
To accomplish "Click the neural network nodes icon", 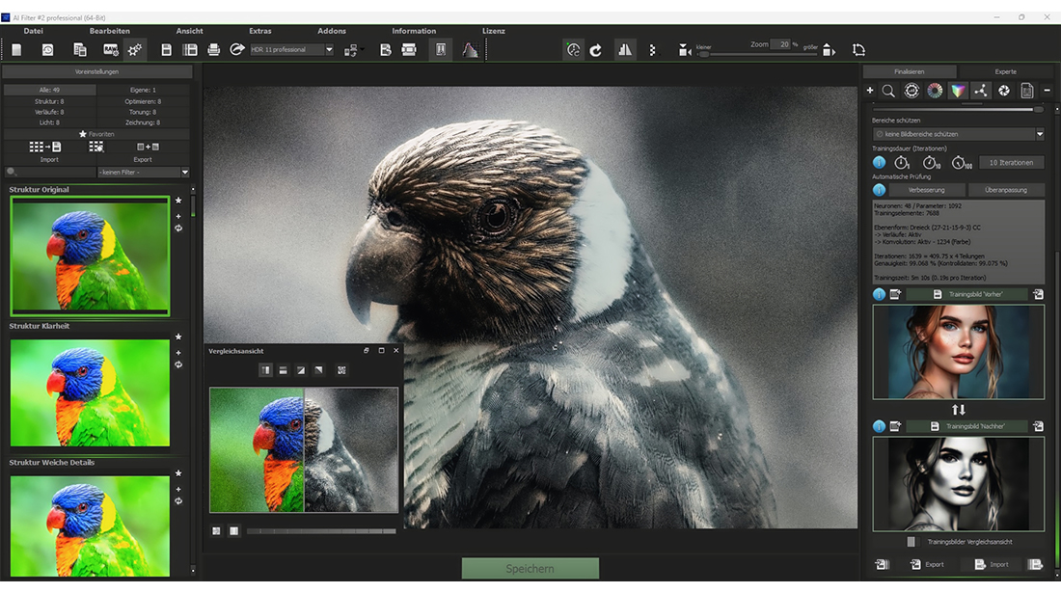I will coord(981,91).
